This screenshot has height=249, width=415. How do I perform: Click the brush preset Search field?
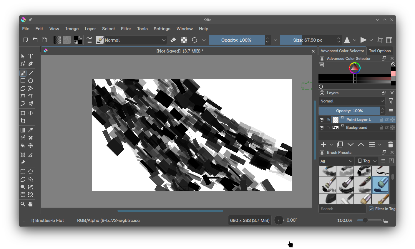tap(342, 209)
